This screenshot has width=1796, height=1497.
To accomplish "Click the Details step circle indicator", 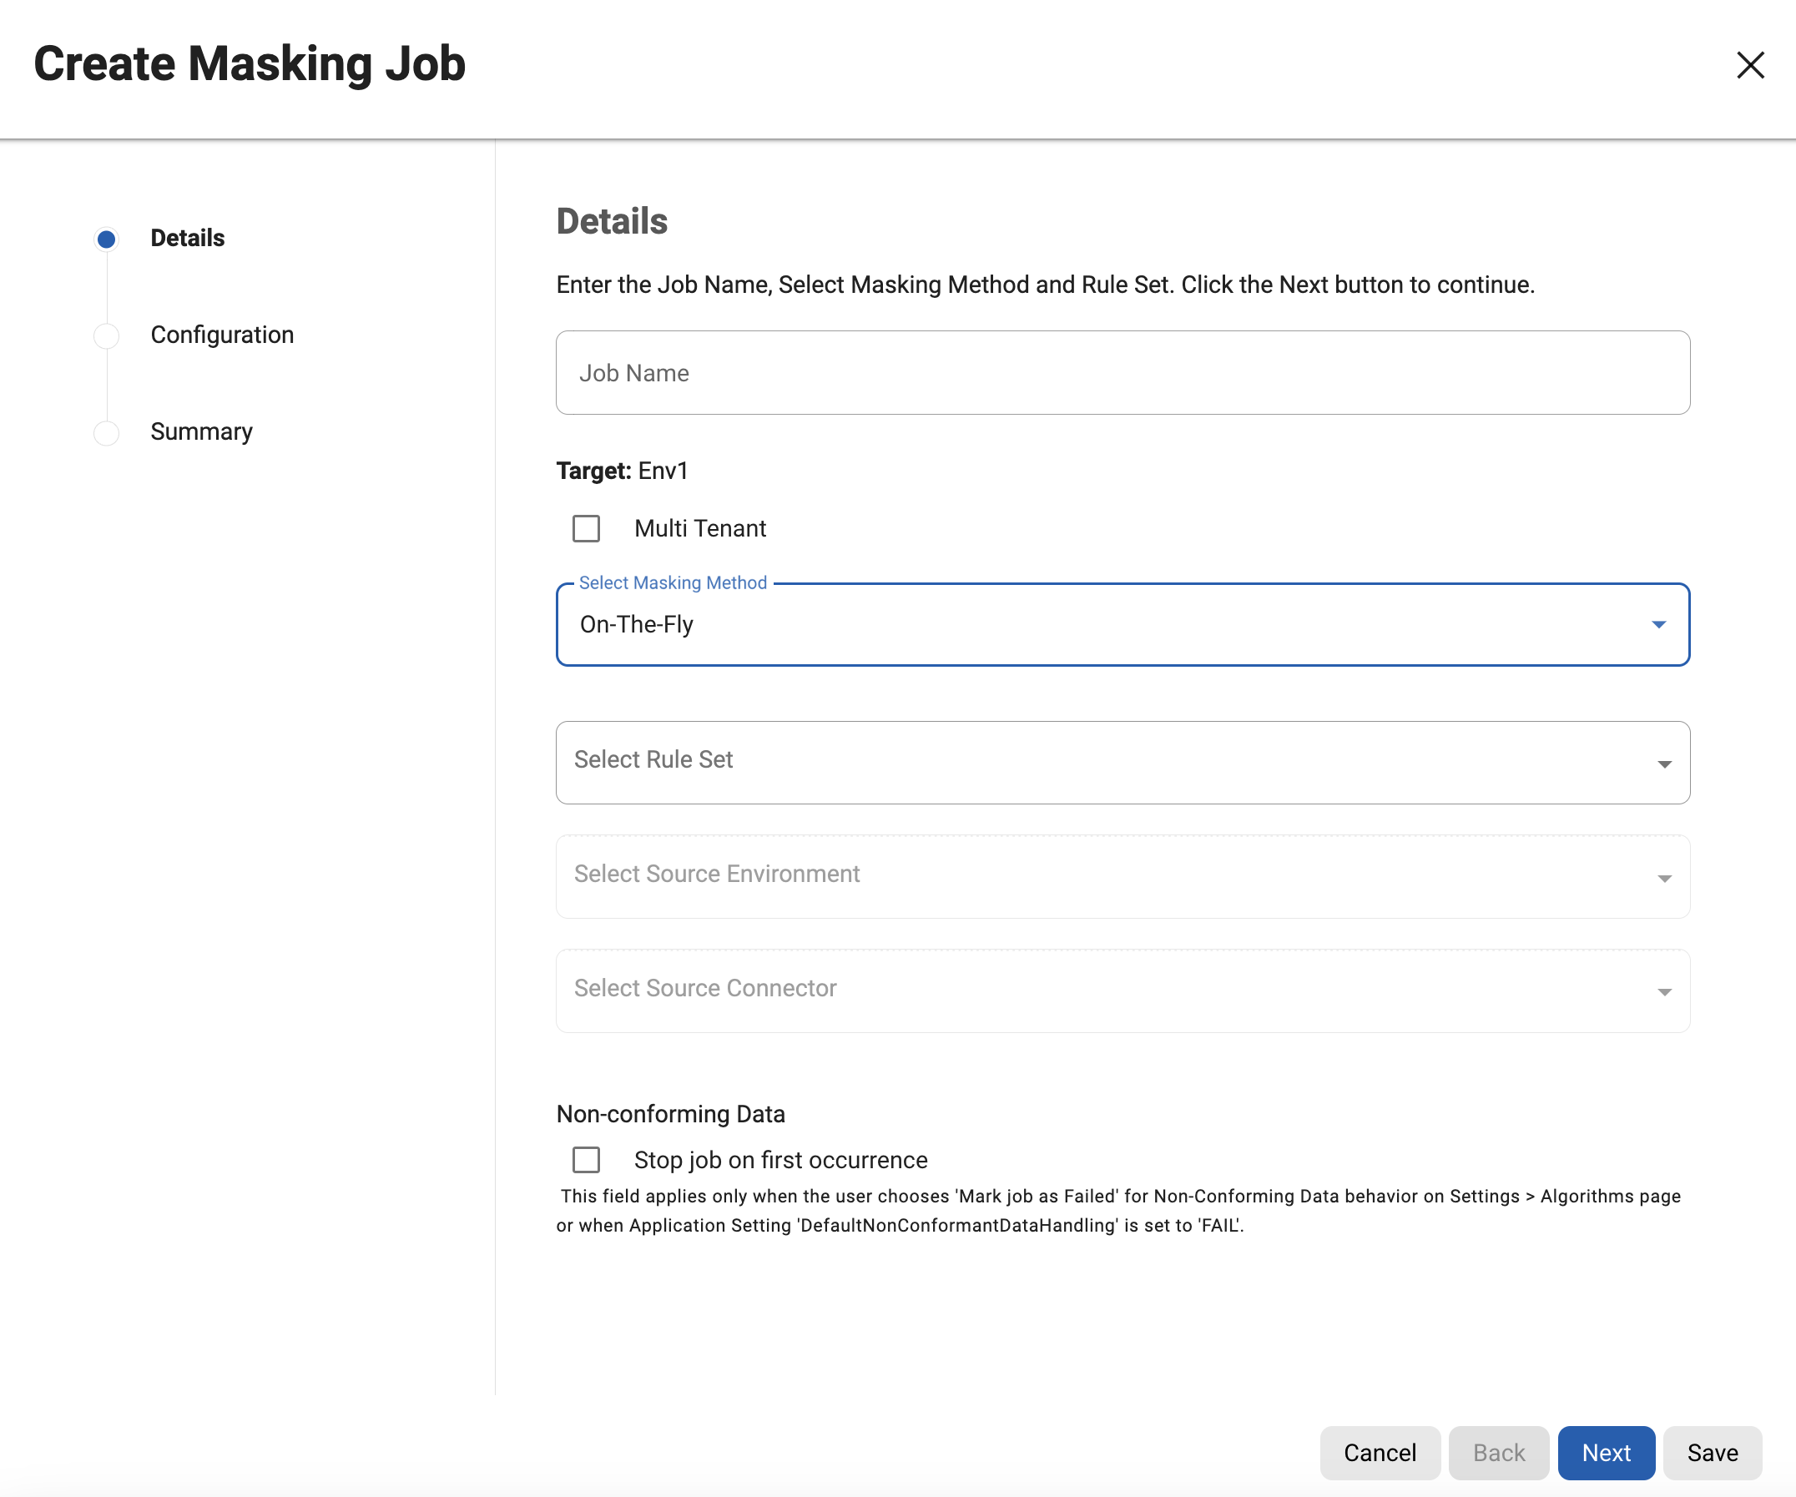I will tap(106, 239).
